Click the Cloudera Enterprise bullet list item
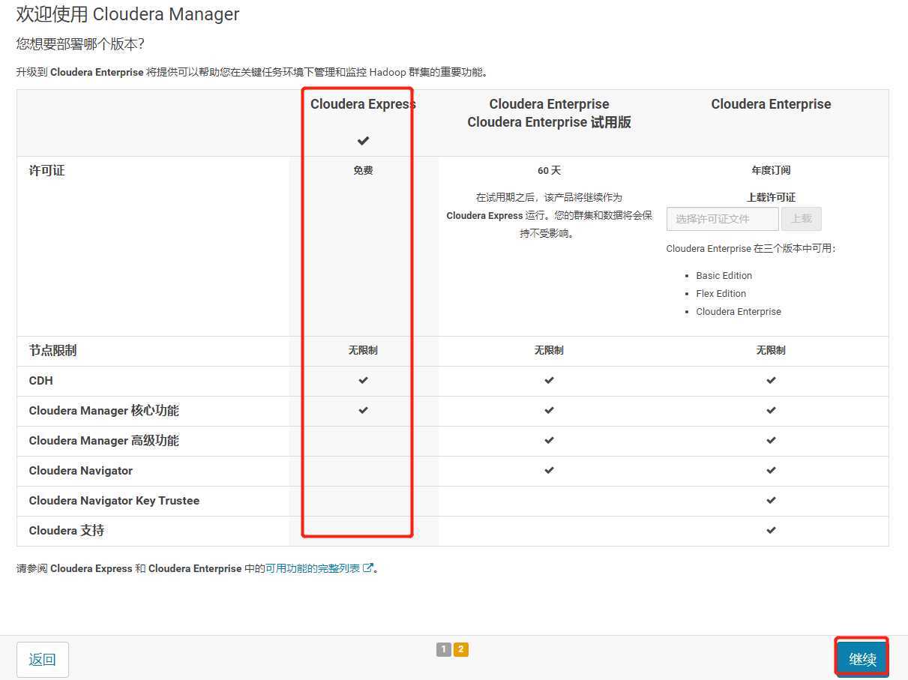 [739, 311]
